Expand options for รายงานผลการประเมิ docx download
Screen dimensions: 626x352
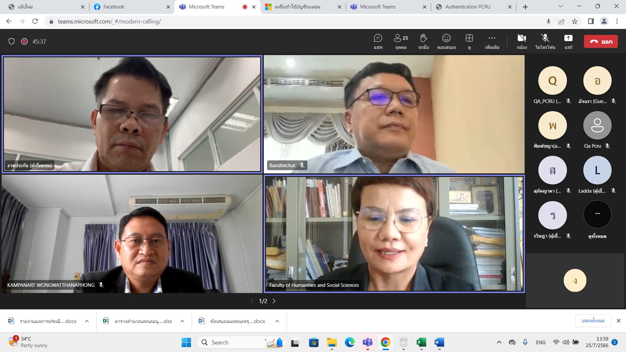[87, 321]
